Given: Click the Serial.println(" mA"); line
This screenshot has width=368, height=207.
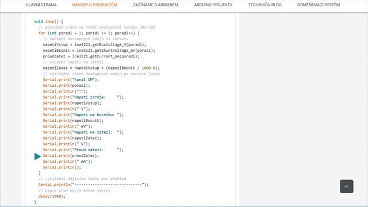Looking at the screenshot, I should click(x=68, y=162).
